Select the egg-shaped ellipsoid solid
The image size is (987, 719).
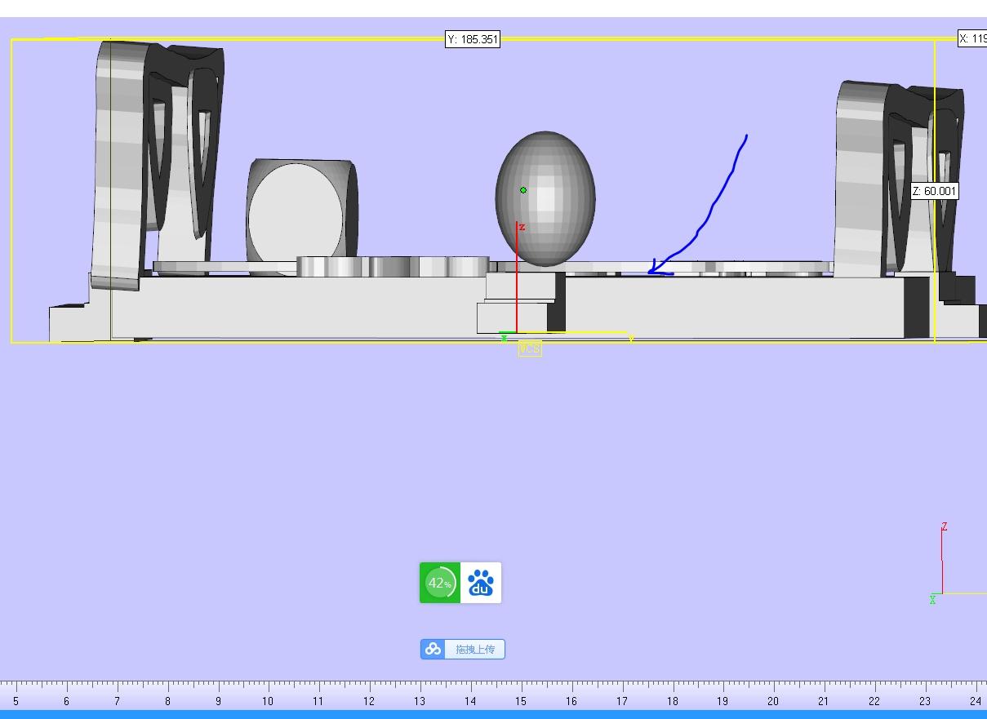tap(545, 198)
